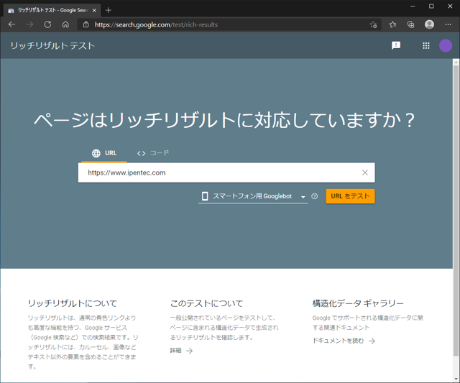Select the URL tab
This screenshot has width=460, height=383.
pyautogui.click(x=104, y=153)
